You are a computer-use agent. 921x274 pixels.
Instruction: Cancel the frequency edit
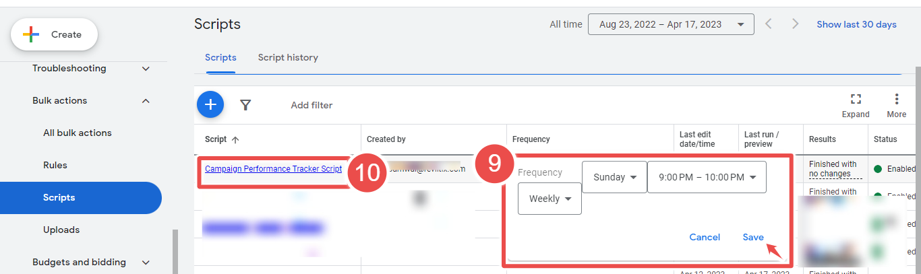tap(705, 237)
